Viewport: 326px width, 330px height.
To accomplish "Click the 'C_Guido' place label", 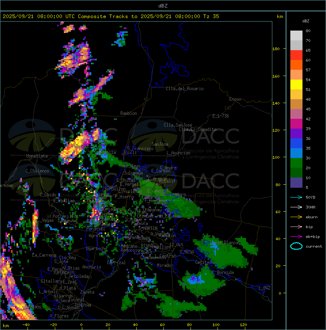I will [48, 195].
